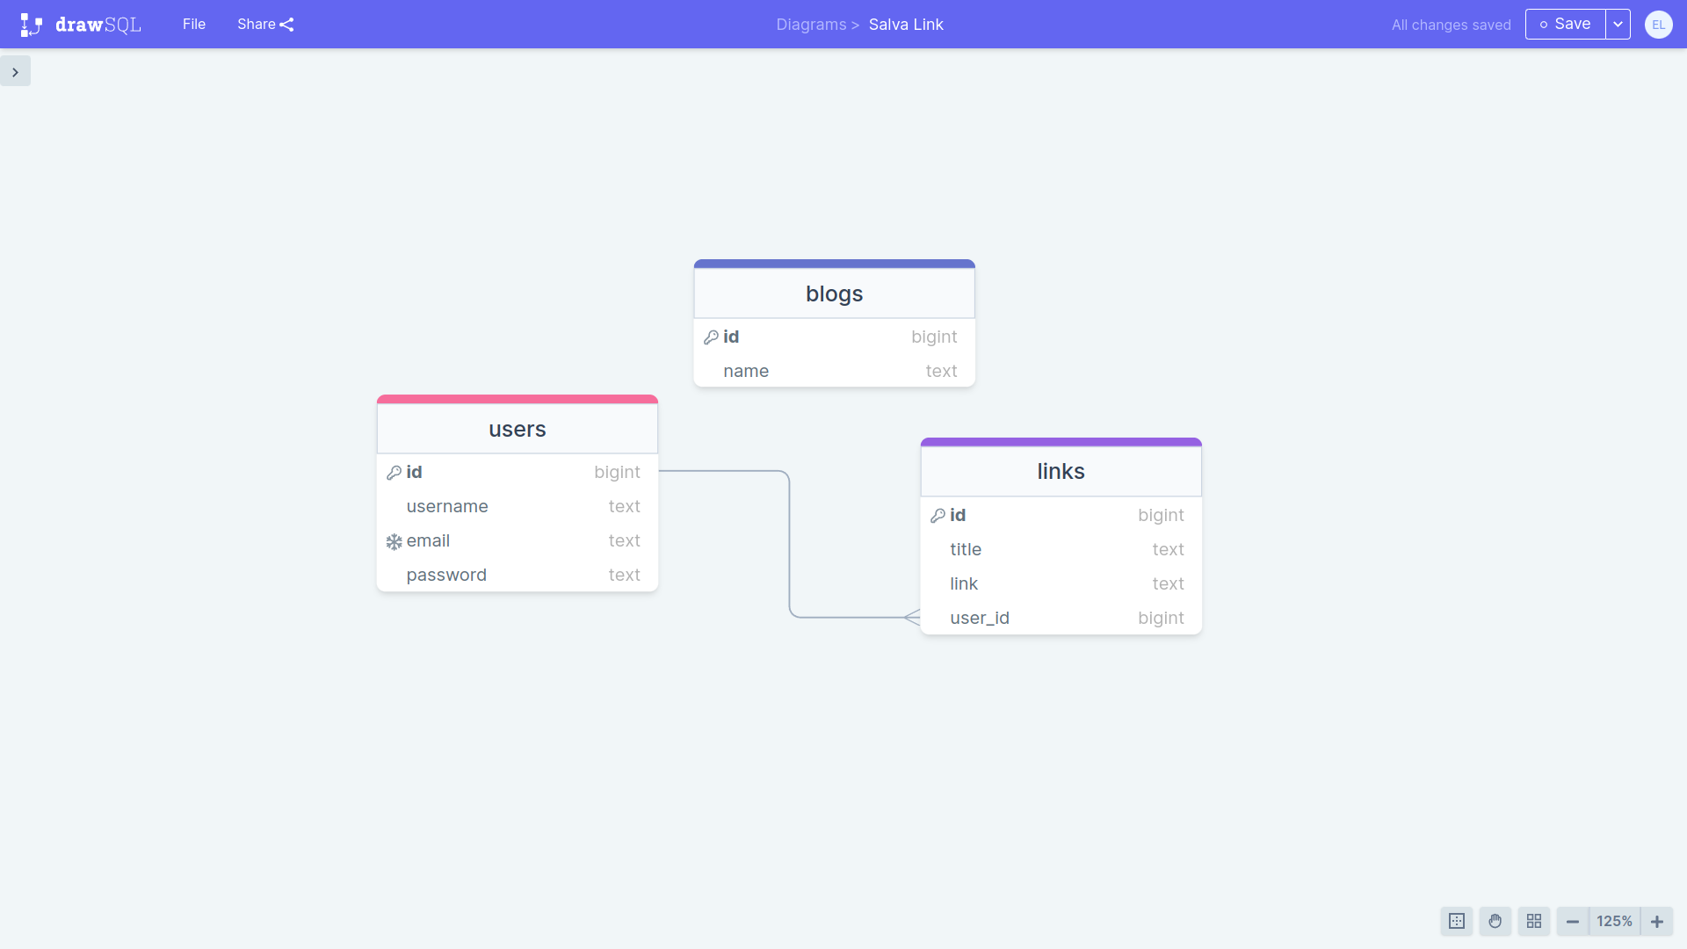The image size is (1687, 949).
Task: Zoom out with the minus button
Action: [x=1572, y=921]
